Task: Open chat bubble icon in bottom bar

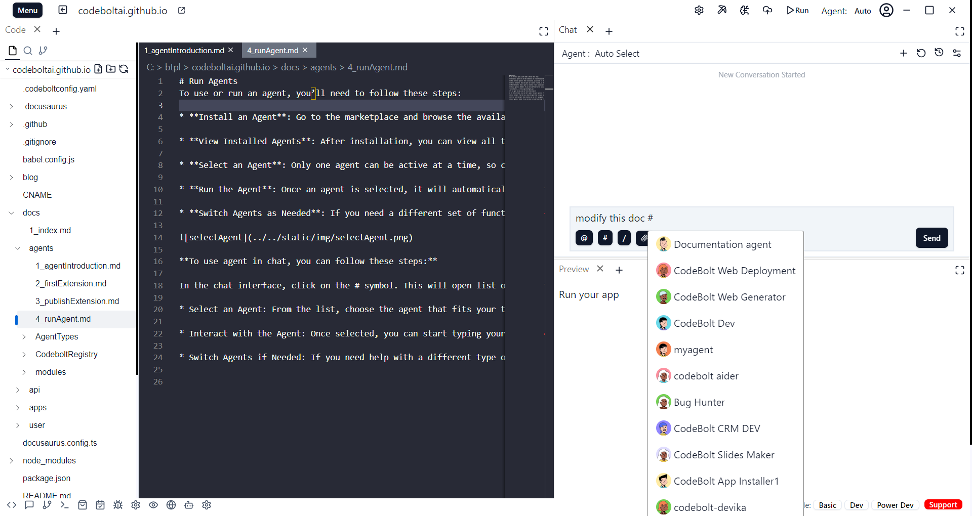Action: 29,505
